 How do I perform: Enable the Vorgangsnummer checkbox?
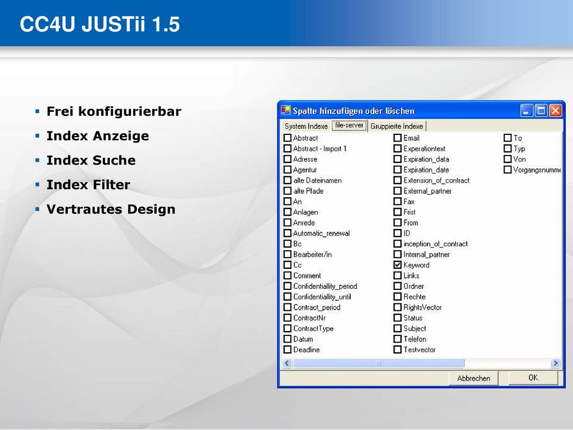[x=508, y=170]
